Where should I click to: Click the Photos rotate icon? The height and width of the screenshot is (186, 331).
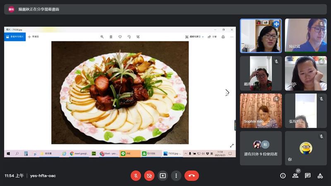coord(129,37)
